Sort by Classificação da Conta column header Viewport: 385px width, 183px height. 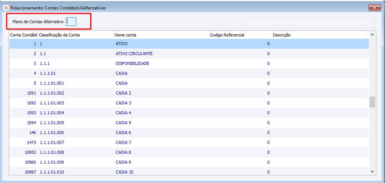coord(76,35)
